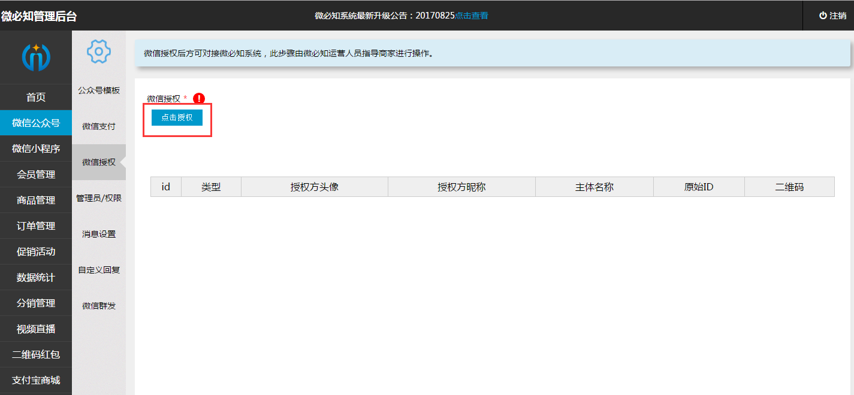Click the 点击授权 button
The height and width of the screenshot is (395, 854).
[177, 117]
